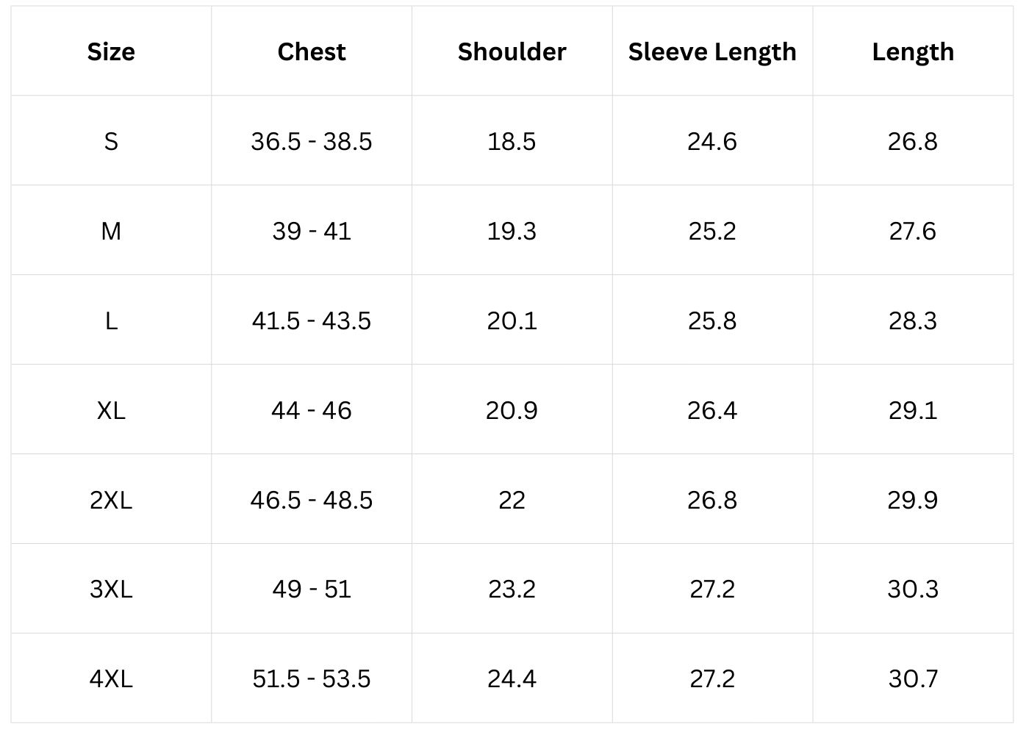
Task: Click the Chest column header
Action: [312, 51]
